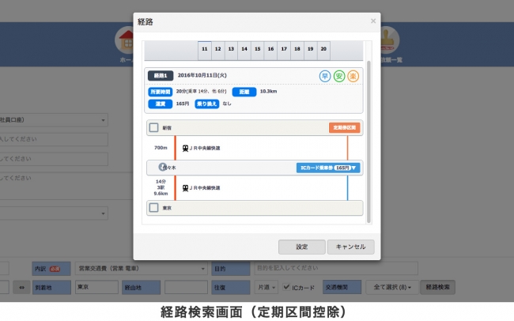Open the 片道 trip type dropdown
This screenshot has width=514, height=321.
click(266, 287)
